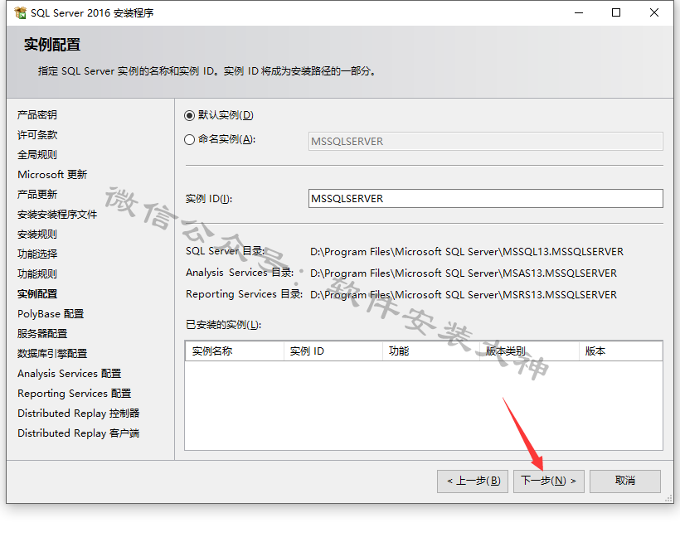The image size is (680, 537).
Task: Open the 许可条款 step in sidebar
Action: click(x=37, y=135)
